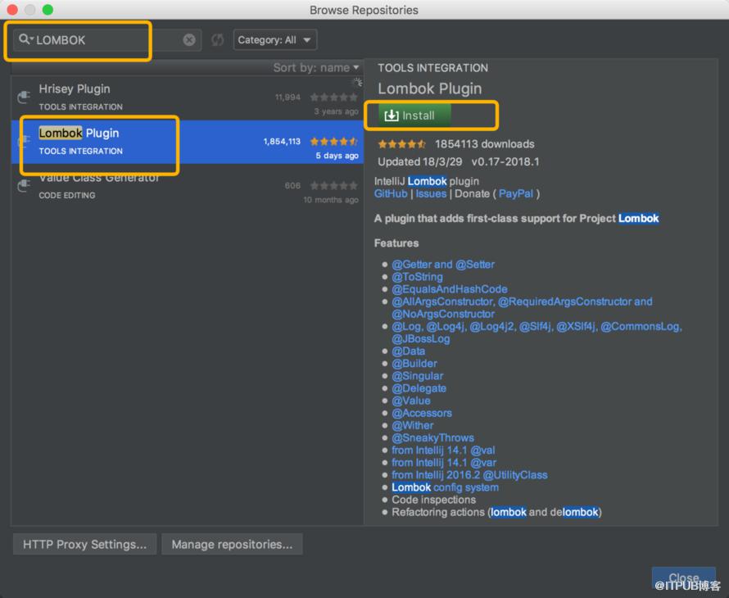Click the Value Class Generator plug icon

(23, 185)
